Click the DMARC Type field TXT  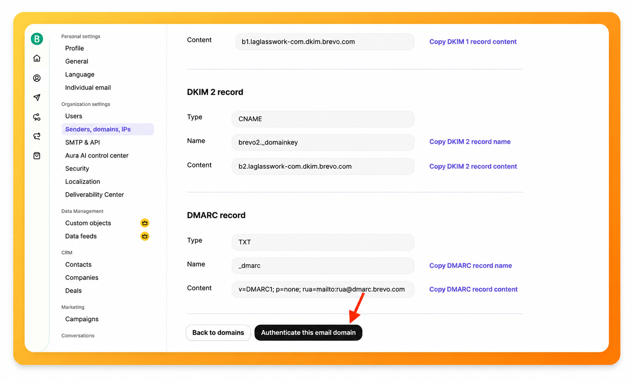point(323,242)
